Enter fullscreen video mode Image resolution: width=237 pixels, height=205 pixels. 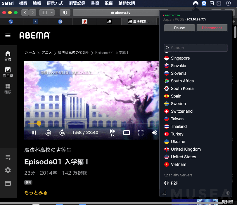click(x=141, y=133)
